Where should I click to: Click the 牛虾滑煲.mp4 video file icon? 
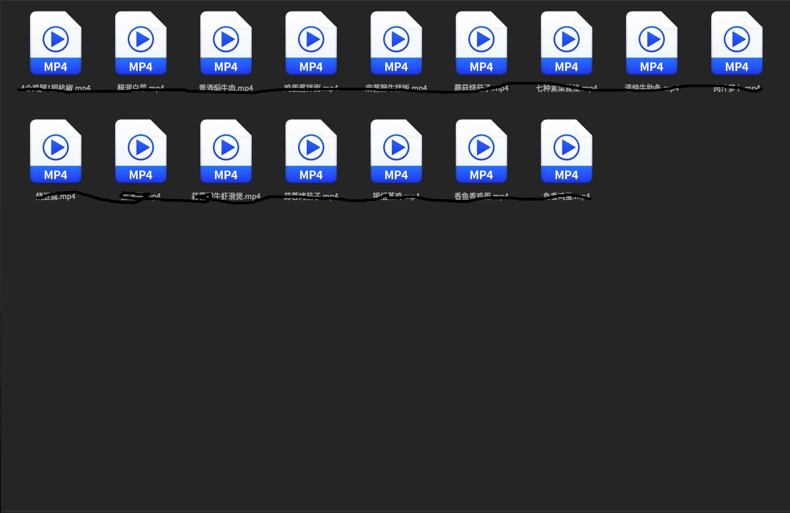coord(226,151)
